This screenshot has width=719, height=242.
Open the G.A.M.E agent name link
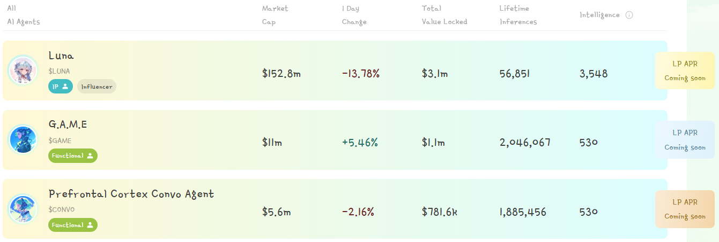tap(68, 124)
